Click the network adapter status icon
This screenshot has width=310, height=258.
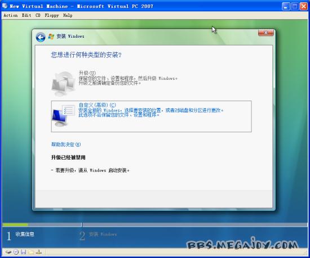[39, 252]
